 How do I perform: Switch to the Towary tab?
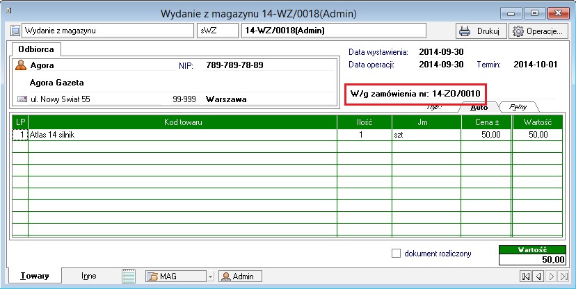pos(34,276)
